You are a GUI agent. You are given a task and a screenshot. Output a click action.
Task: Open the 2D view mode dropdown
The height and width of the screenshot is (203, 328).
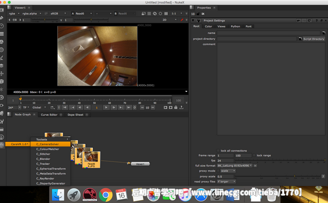click(x=169, y=20)
